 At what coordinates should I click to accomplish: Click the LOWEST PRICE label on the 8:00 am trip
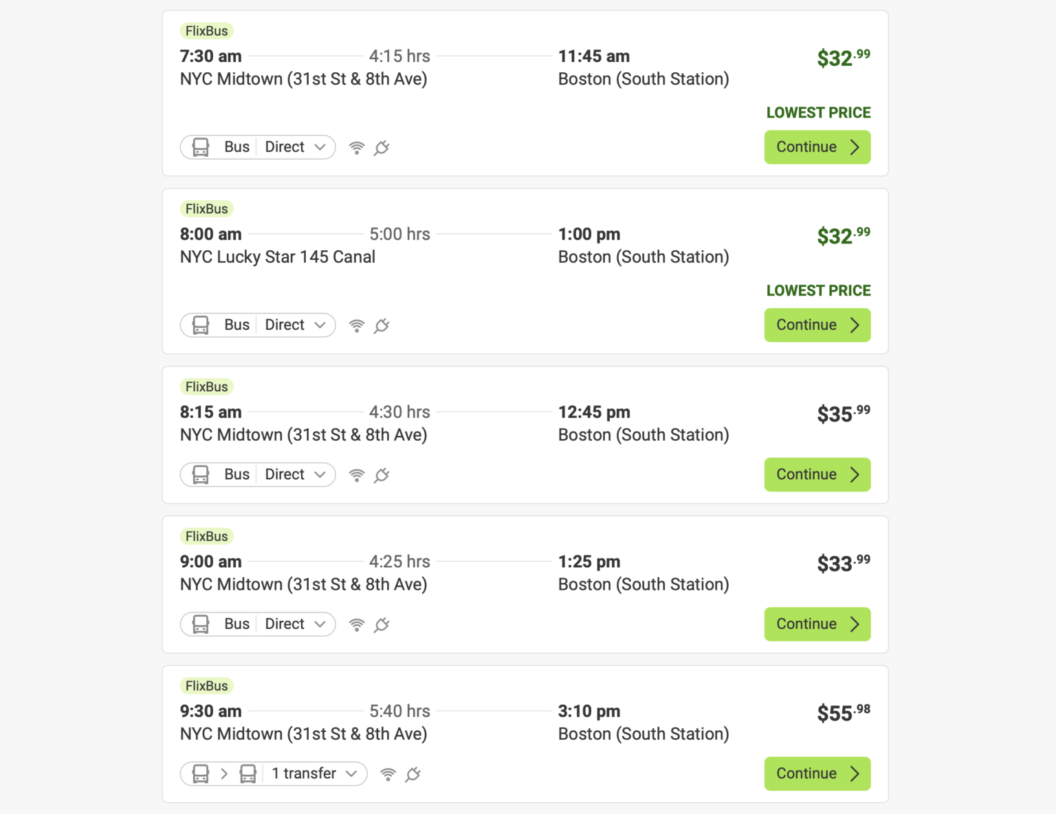pos(818,290)
